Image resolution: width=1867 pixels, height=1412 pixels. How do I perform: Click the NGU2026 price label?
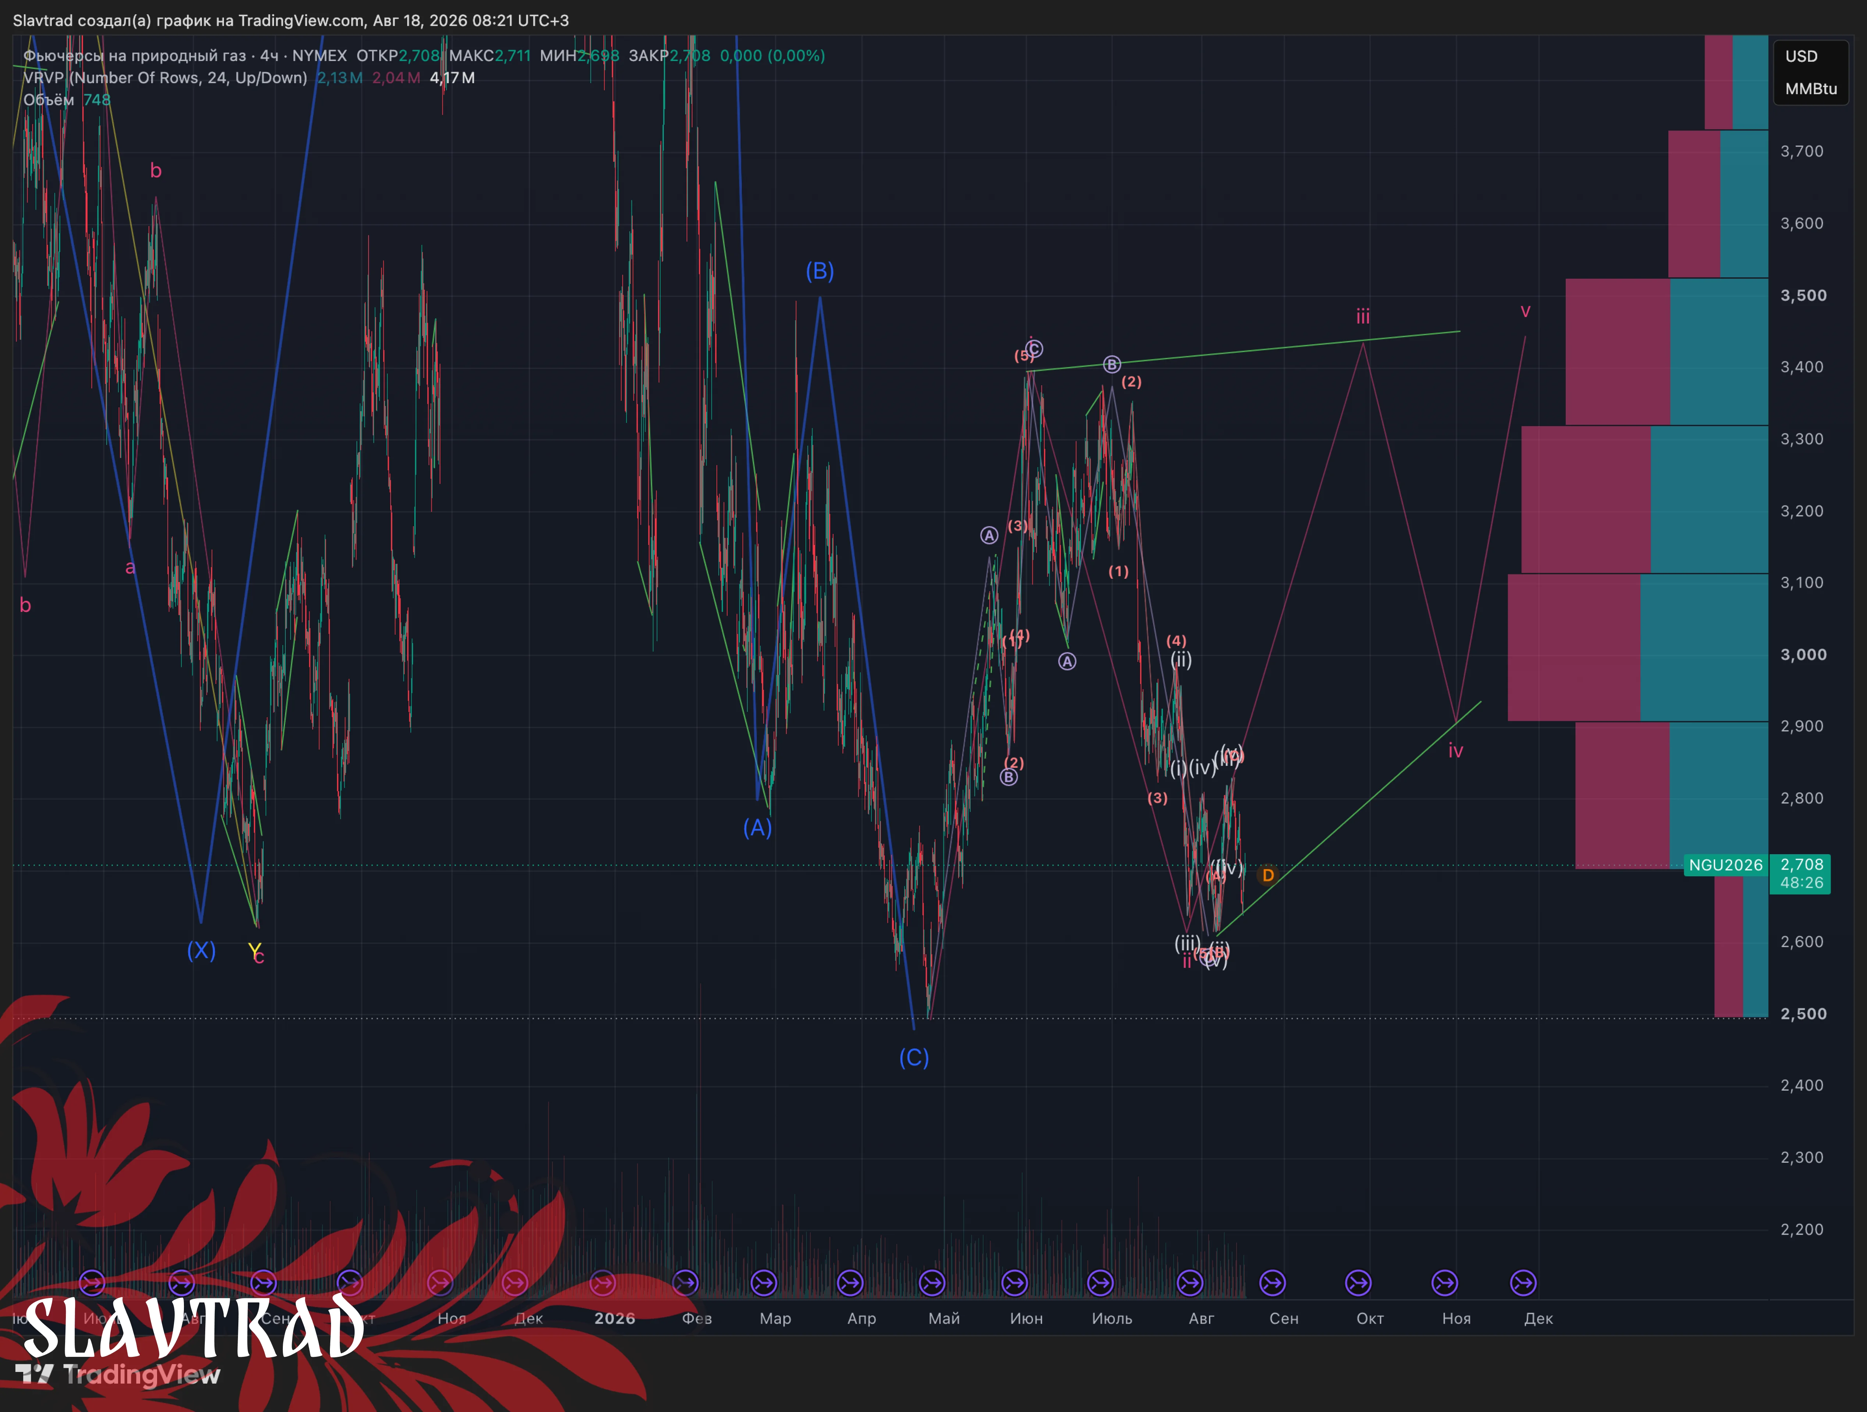(1726, 865)
